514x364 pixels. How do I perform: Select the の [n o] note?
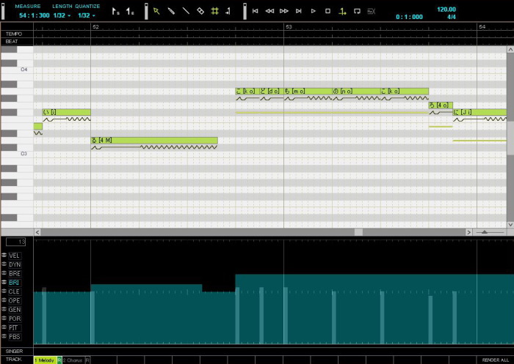coord(356,92)
